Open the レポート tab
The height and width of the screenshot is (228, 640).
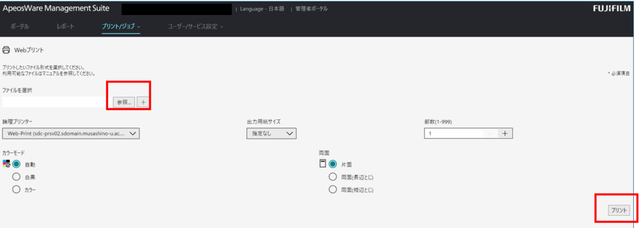pyautogui.click(x=65, y=26)
